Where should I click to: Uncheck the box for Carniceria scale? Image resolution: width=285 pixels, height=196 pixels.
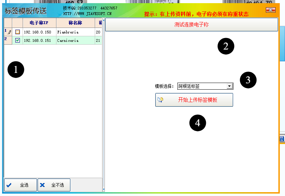17,40
